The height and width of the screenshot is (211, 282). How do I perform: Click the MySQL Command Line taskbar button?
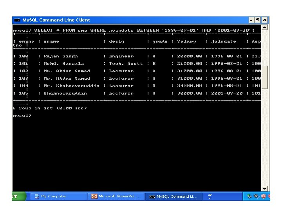(x=174, y=197)
